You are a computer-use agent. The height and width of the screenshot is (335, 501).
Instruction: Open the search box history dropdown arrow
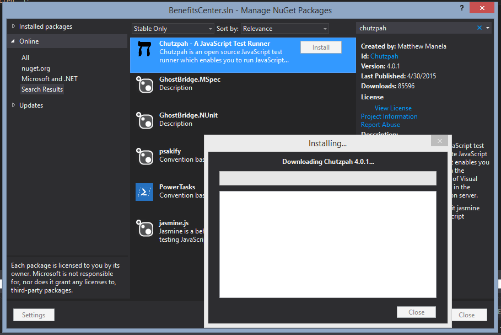click(x=488, y=28)
